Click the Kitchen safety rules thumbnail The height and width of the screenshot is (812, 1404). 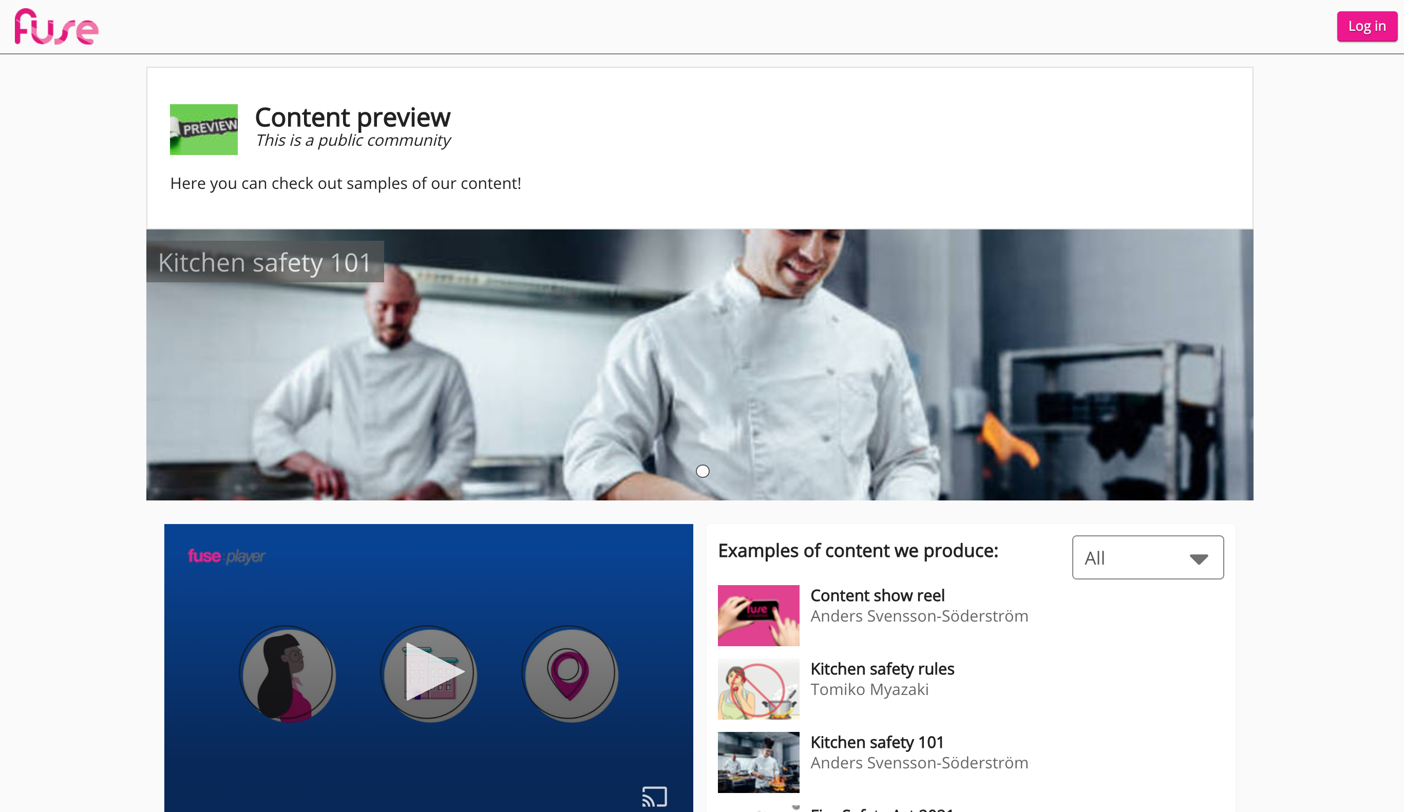click(758, 689)
